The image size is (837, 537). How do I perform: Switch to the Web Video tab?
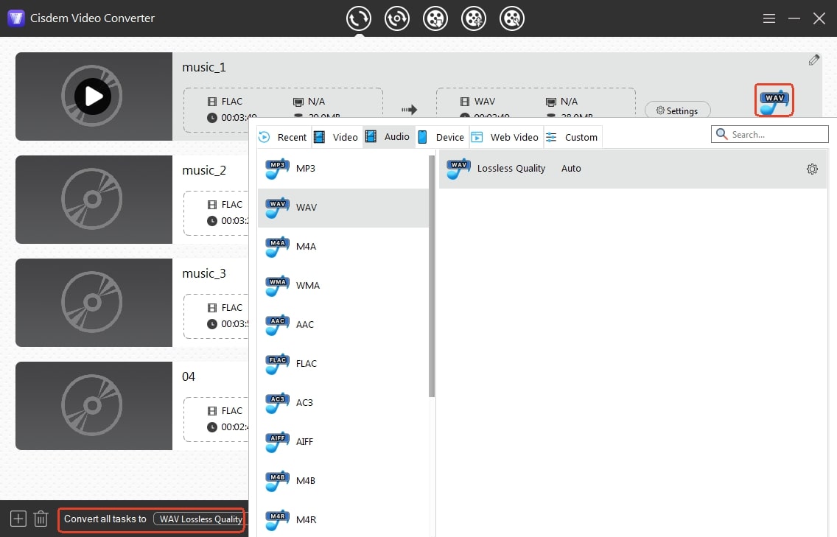pyautogui.click(x=505, y=137)
